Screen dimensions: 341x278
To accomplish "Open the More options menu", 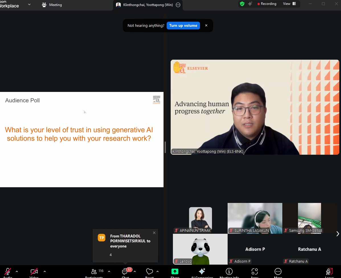I will [278, 272].
